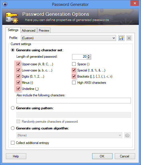Close the Password Generator window

click(135, 3)
